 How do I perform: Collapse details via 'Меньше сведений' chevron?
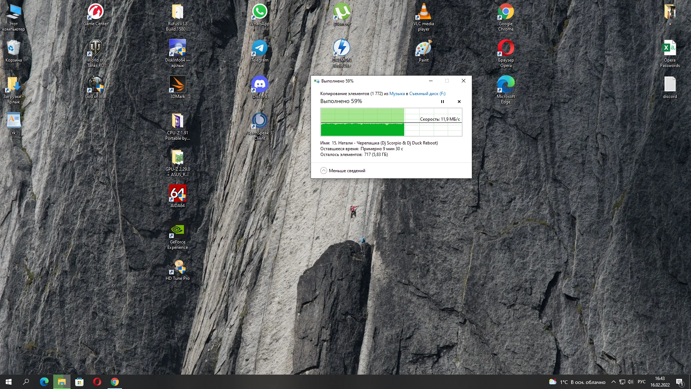click(324, 171)
